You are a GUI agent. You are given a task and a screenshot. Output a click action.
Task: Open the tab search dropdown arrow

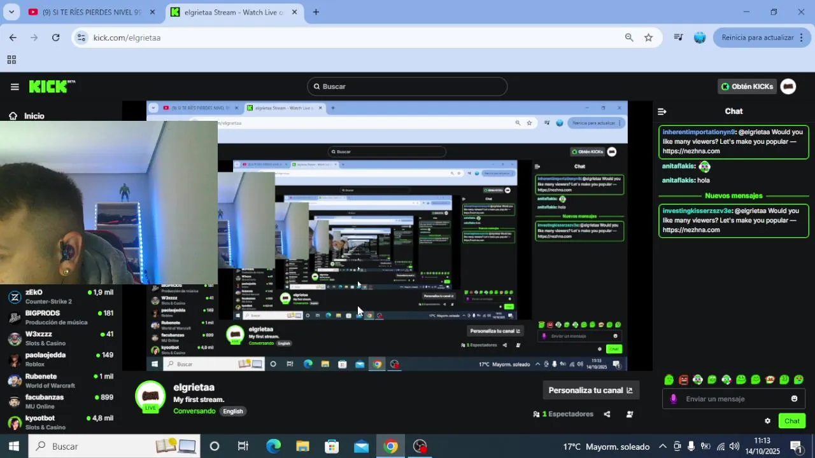[x=11, y=12]
